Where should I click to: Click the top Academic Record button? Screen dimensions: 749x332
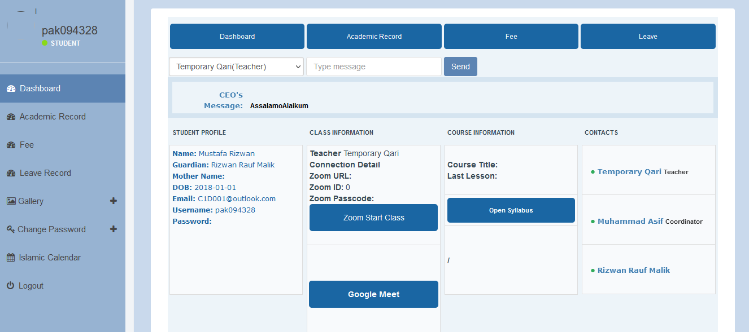[x=374, y=37]
